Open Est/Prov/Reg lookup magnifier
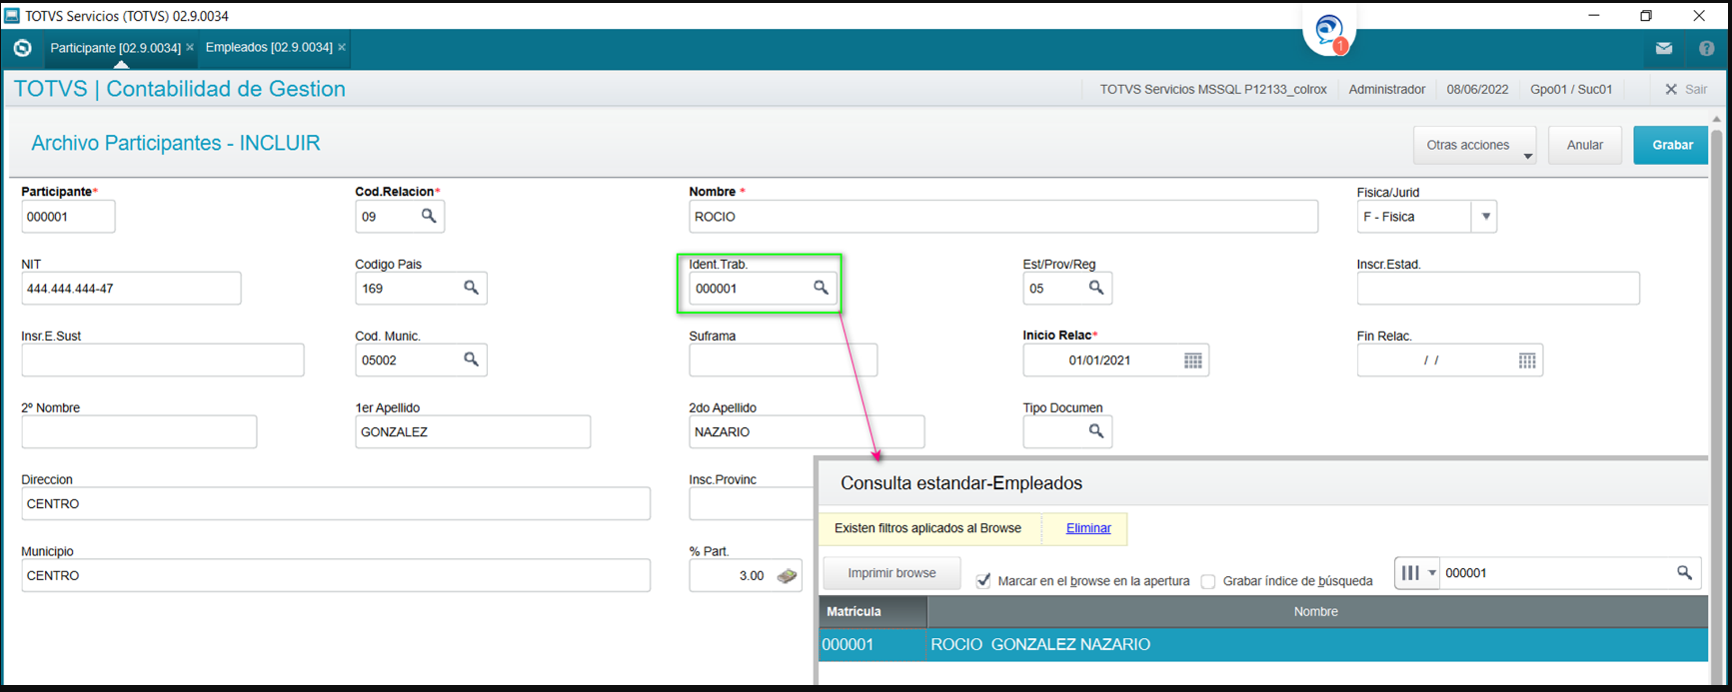 [1096, 288]
